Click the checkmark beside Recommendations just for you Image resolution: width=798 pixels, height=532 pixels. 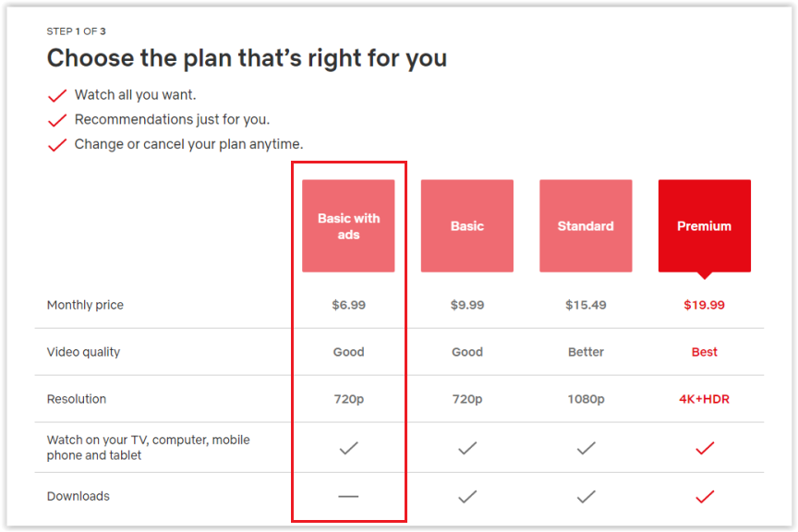[x=57, y=120]
